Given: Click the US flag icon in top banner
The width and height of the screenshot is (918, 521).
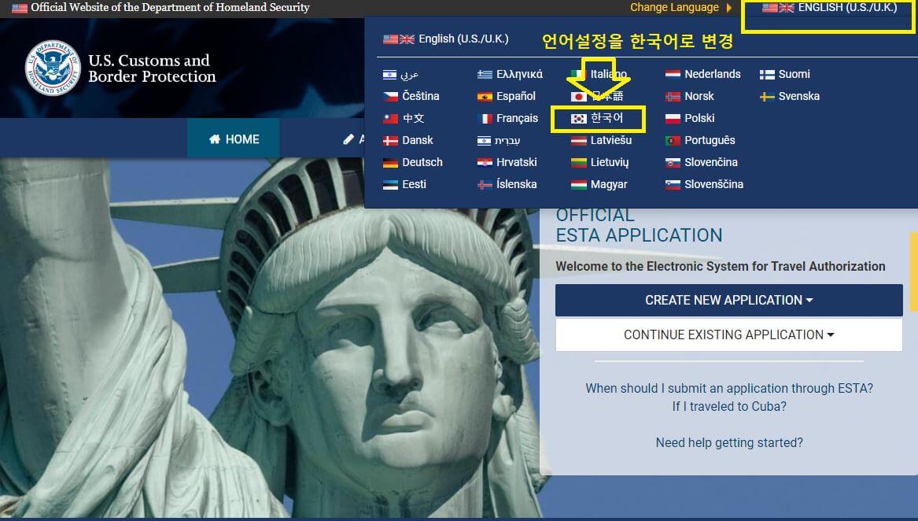Looking at the screenshot, I should (20, 8).
